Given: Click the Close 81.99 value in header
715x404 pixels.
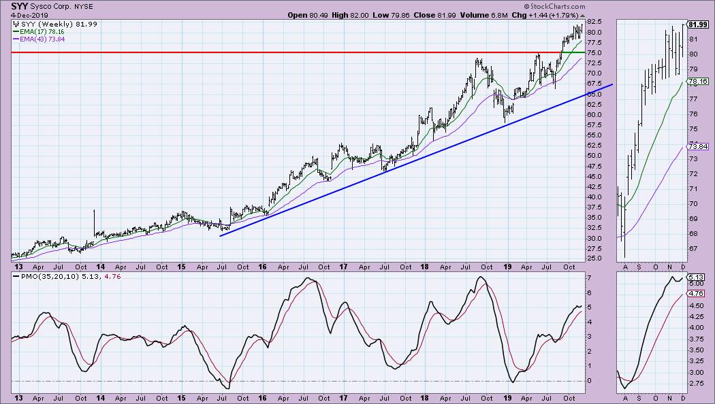Looking at the screenshot, I should pos(434,15).
